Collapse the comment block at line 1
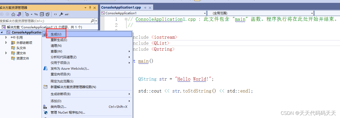 pos(126,19)
